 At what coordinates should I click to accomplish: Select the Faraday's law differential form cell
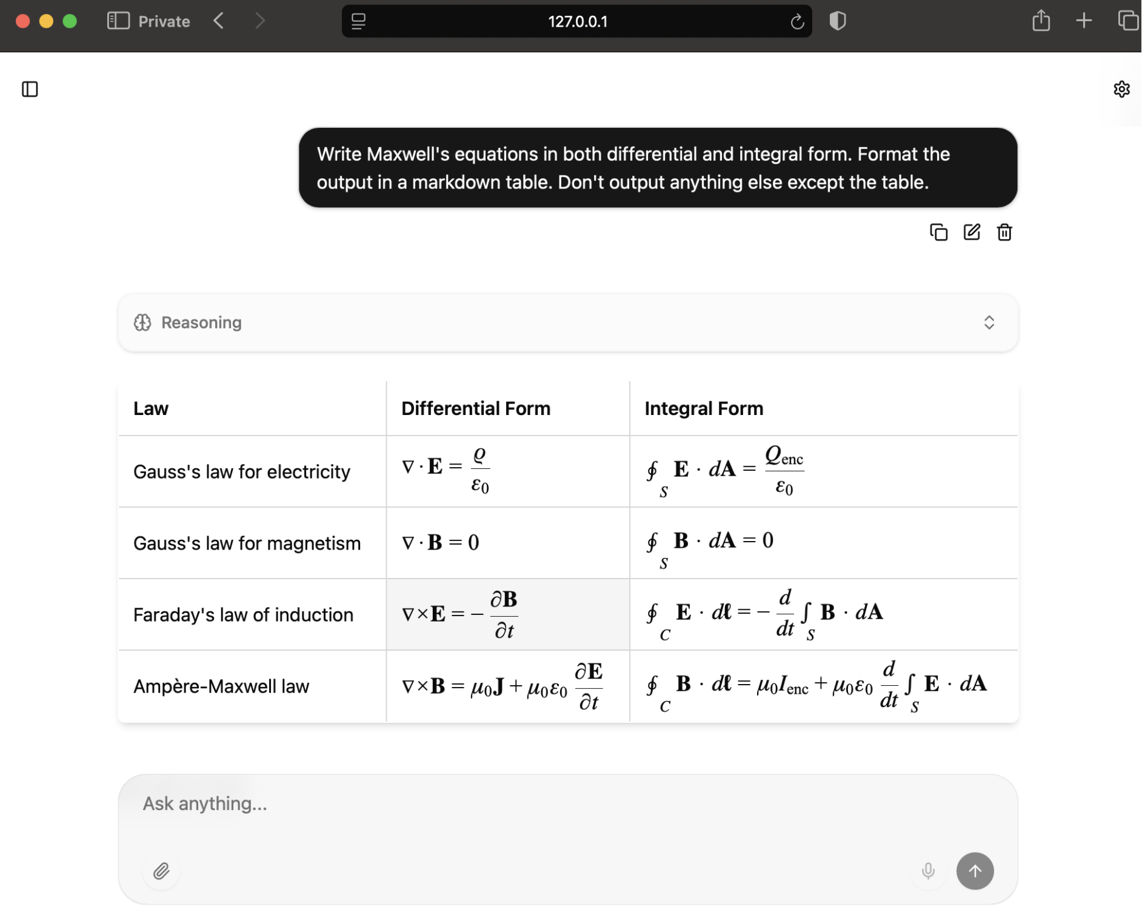(x=508, y=614)
